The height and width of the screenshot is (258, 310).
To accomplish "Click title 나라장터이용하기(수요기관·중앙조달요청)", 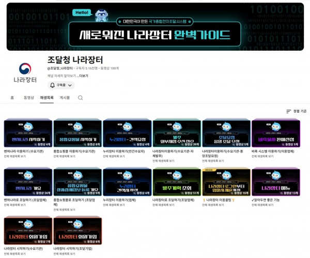I will 222,154.
